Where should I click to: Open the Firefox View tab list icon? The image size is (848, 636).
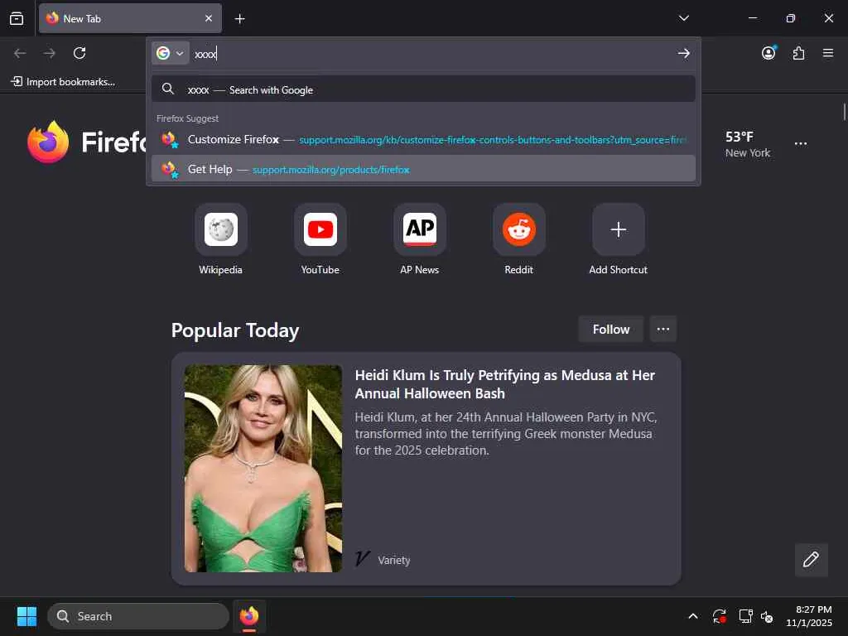click(17, 18)
